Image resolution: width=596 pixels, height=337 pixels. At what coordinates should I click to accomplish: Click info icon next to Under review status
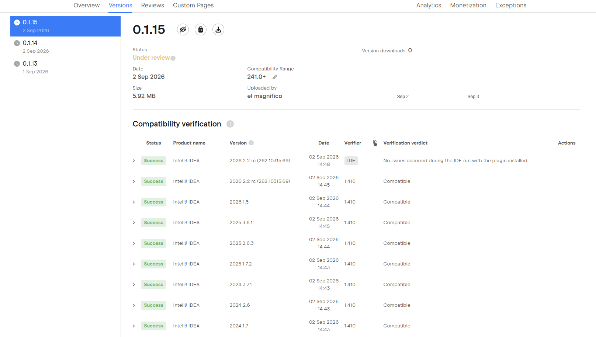(173, 58)
